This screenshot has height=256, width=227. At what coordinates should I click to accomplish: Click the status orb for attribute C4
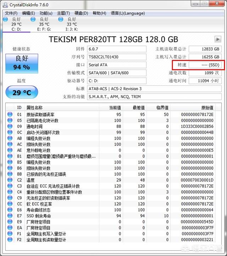(x=10, y=192)
